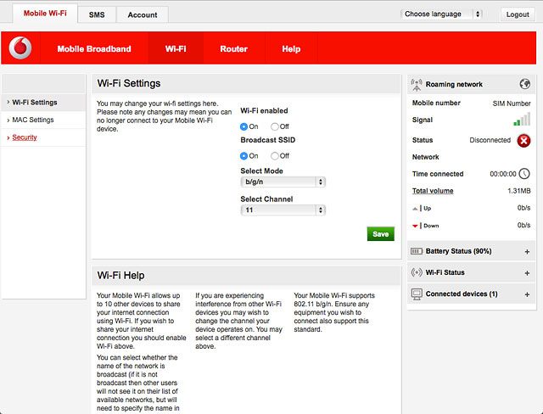
Task: Click the globe icon beside Roaming network
Action: pos(524,84)
